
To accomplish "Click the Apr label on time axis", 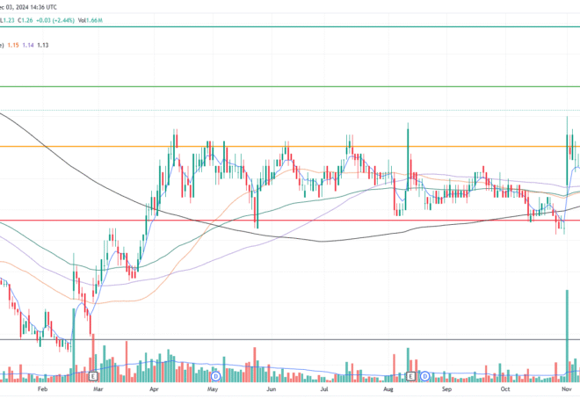I will 154,389.
